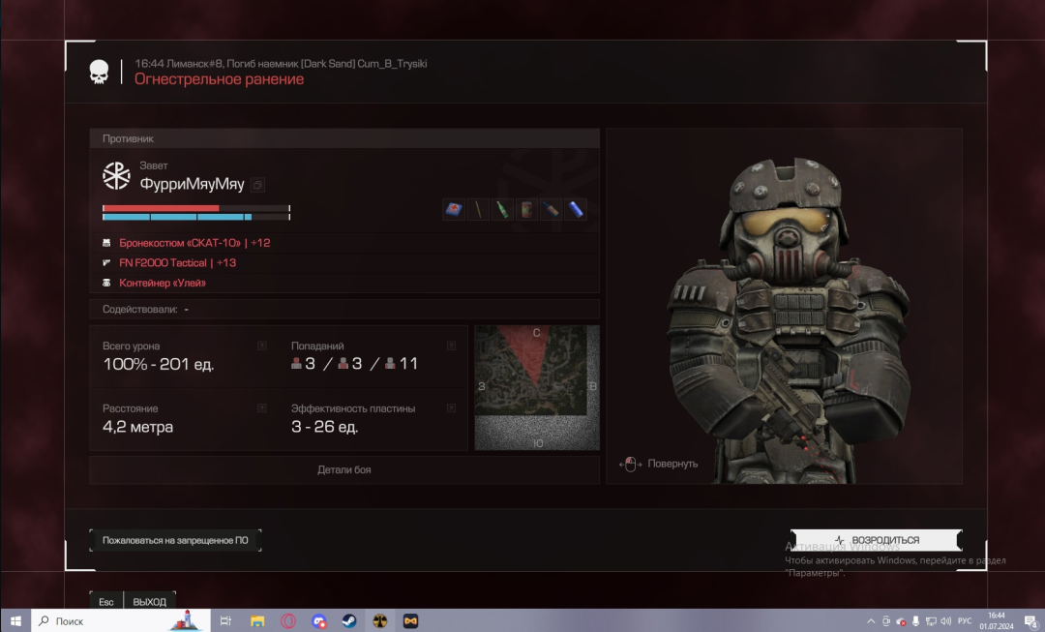Click the mouse rotate icon beside Повернуть
The width and height of the screenshot is (1045, 632).
pos(631,464)
